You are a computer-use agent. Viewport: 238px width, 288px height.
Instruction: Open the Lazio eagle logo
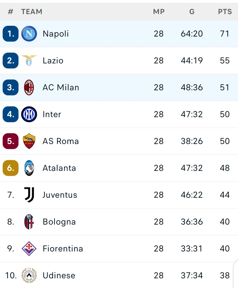pos(29,60)
